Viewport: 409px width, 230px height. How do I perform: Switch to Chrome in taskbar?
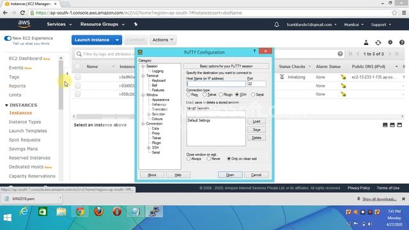(80, 211)
